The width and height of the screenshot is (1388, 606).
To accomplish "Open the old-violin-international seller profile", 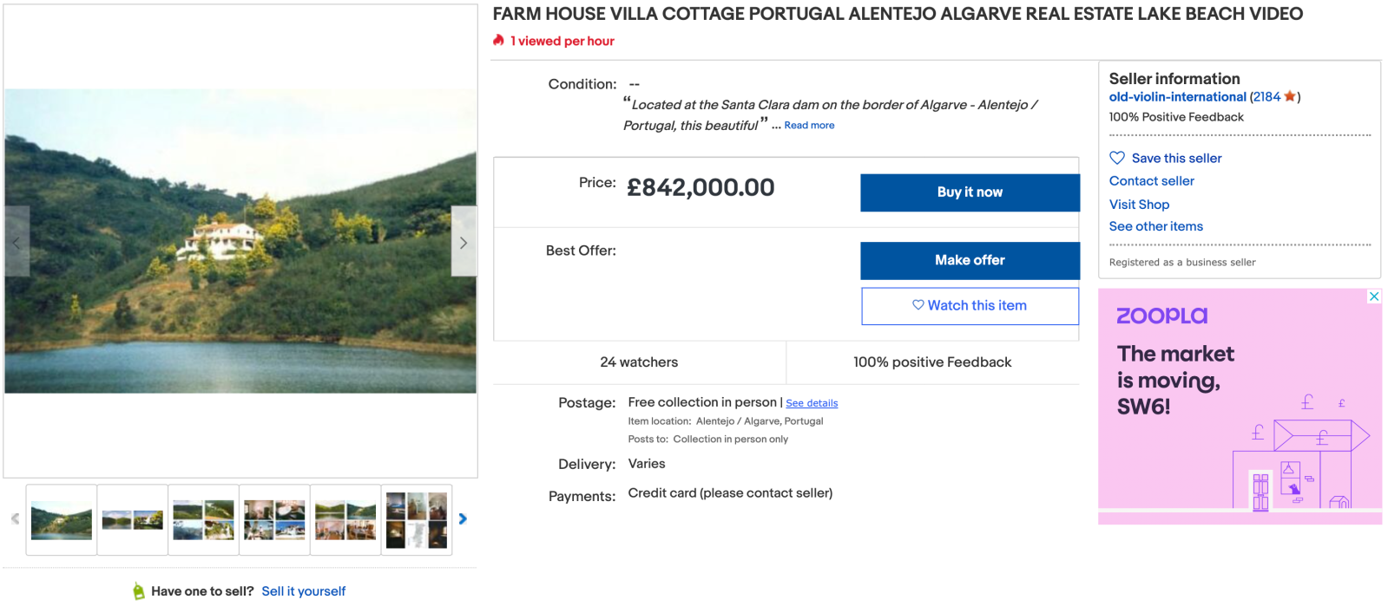I will (1177, 97).
